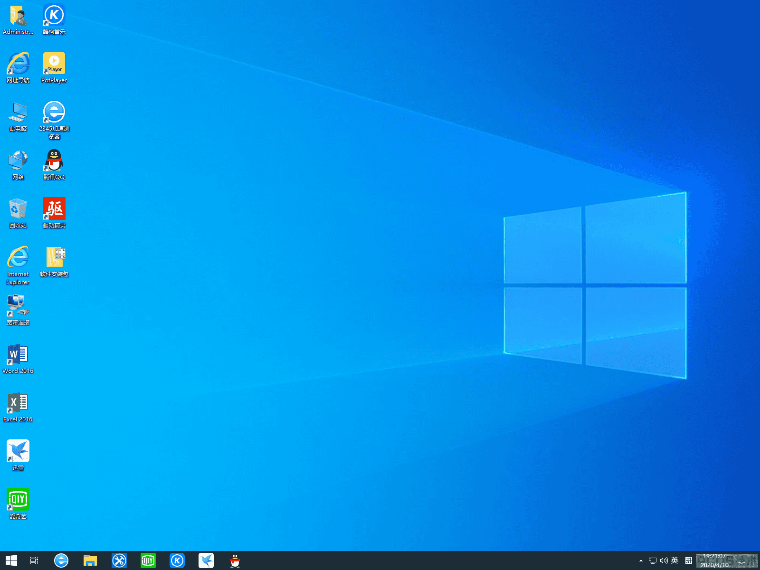This screenshot has width=760, height=570.
Task: Open Task View from the taskbar
Action: pyautogui.click(x=34, y=560)
